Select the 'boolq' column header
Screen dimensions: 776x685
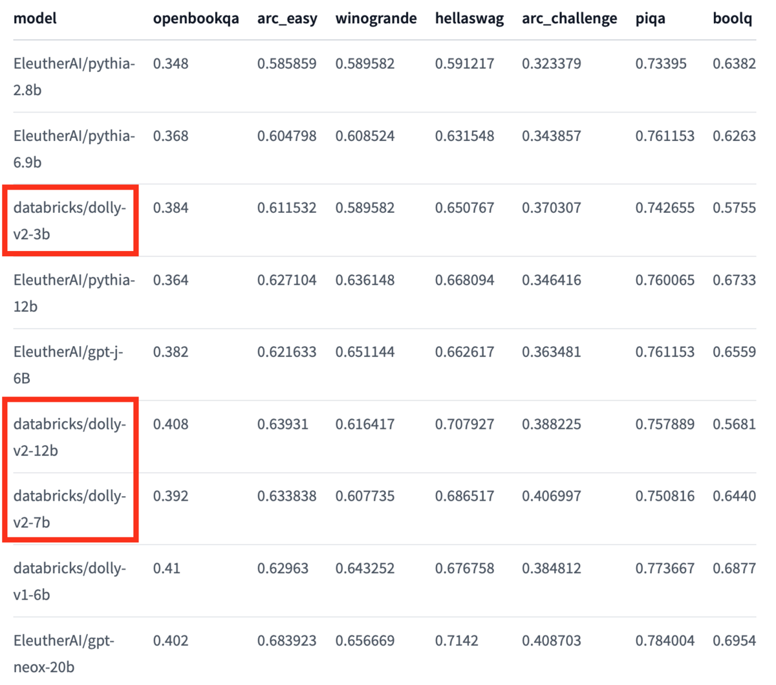[733, 19]
